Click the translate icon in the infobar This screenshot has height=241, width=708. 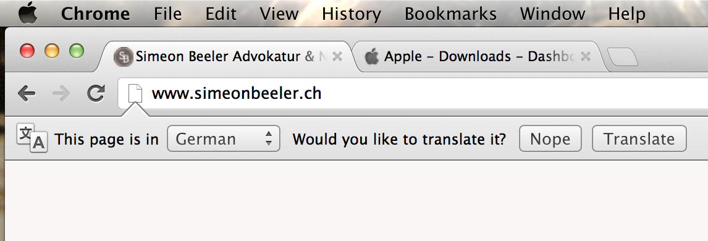(x=32, y=138)
